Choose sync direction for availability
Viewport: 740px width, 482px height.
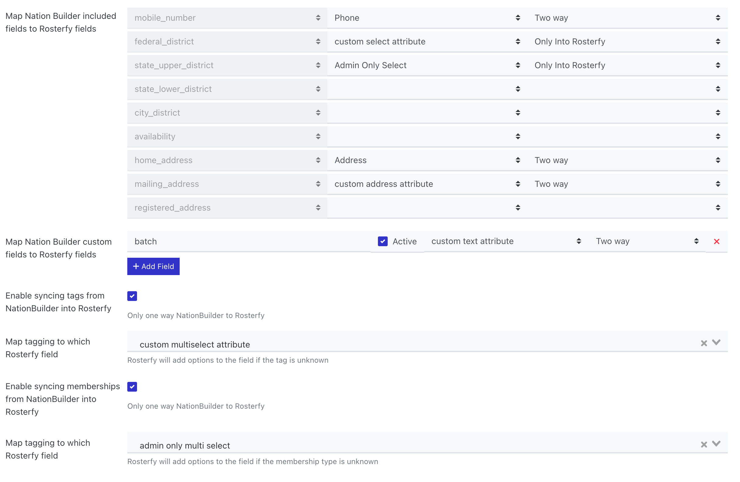(x=627, y=136)
